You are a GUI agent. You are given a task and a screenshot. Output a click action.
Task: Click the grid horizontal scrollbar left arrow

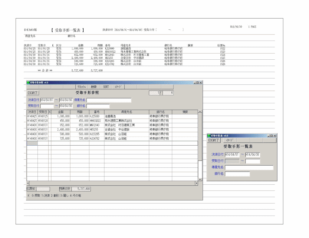[28, 183]
